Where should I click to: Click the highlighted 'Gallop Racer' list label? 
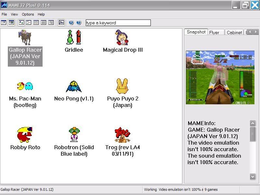click(25, 56)
